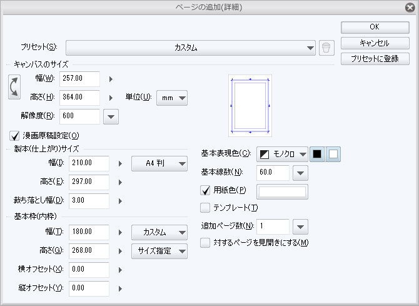The width and height of the screenshot is (419, 306).
Task: Click the frame height field 268.00
Action: pyautogui.click(x=89, y=251)
